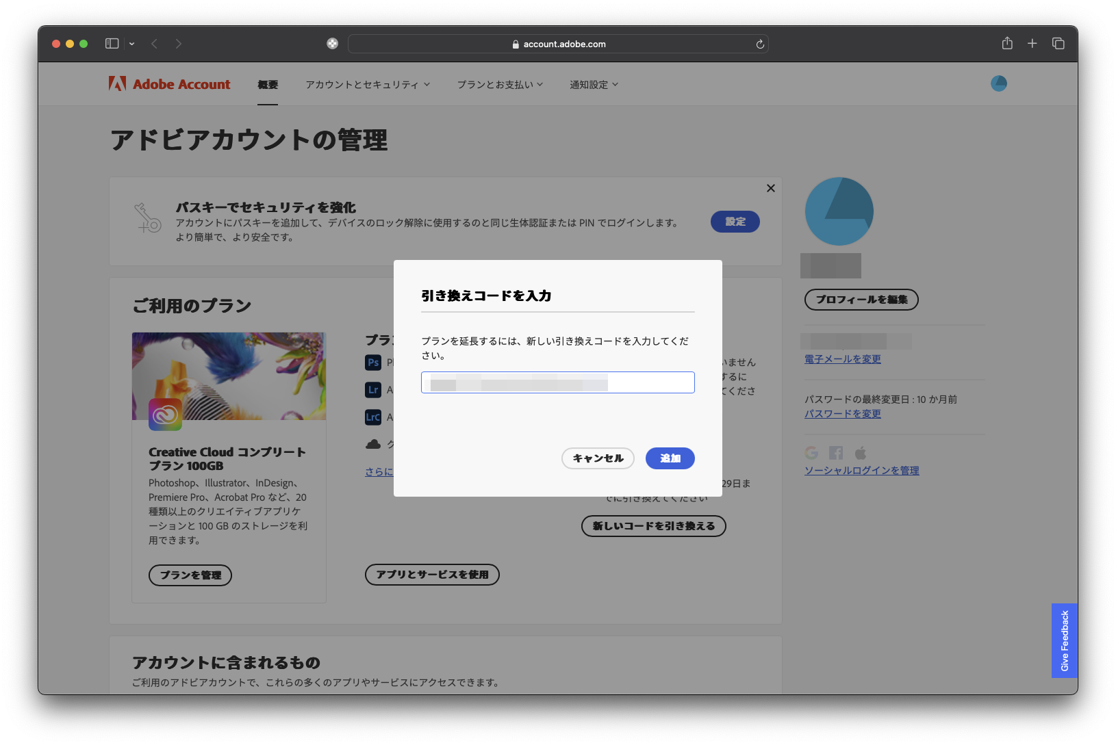Image resolution: width=1116 pixels, height=745 pixels.
Task: Click the privacy report shield icon
Action: tap(333, 44)
